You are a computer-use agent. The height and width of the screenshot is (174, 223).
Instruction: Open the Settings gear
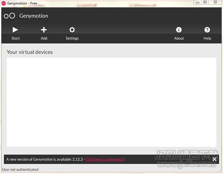[x=72, y=34]
